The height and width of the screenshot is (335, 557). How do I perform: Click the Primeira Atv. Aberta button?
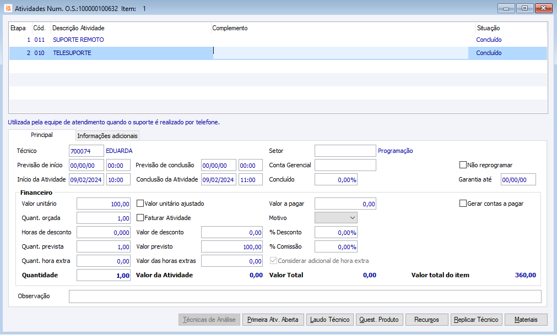point(273,320)
